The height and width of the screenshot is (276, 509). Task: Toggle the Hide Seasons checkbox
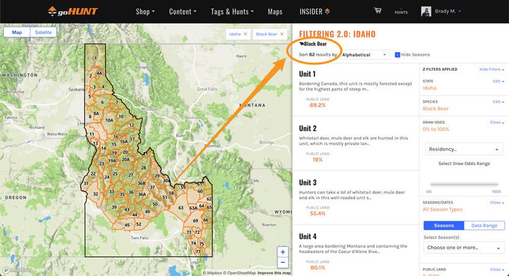click(397, 55)
